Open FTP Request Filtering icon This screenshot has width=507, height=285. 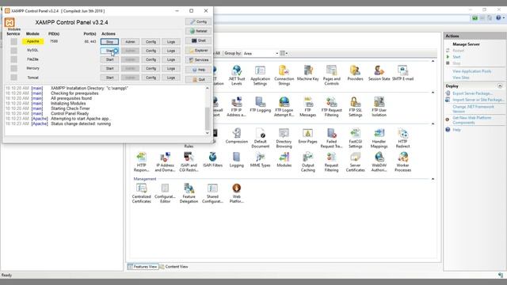(x=331, y=107)
